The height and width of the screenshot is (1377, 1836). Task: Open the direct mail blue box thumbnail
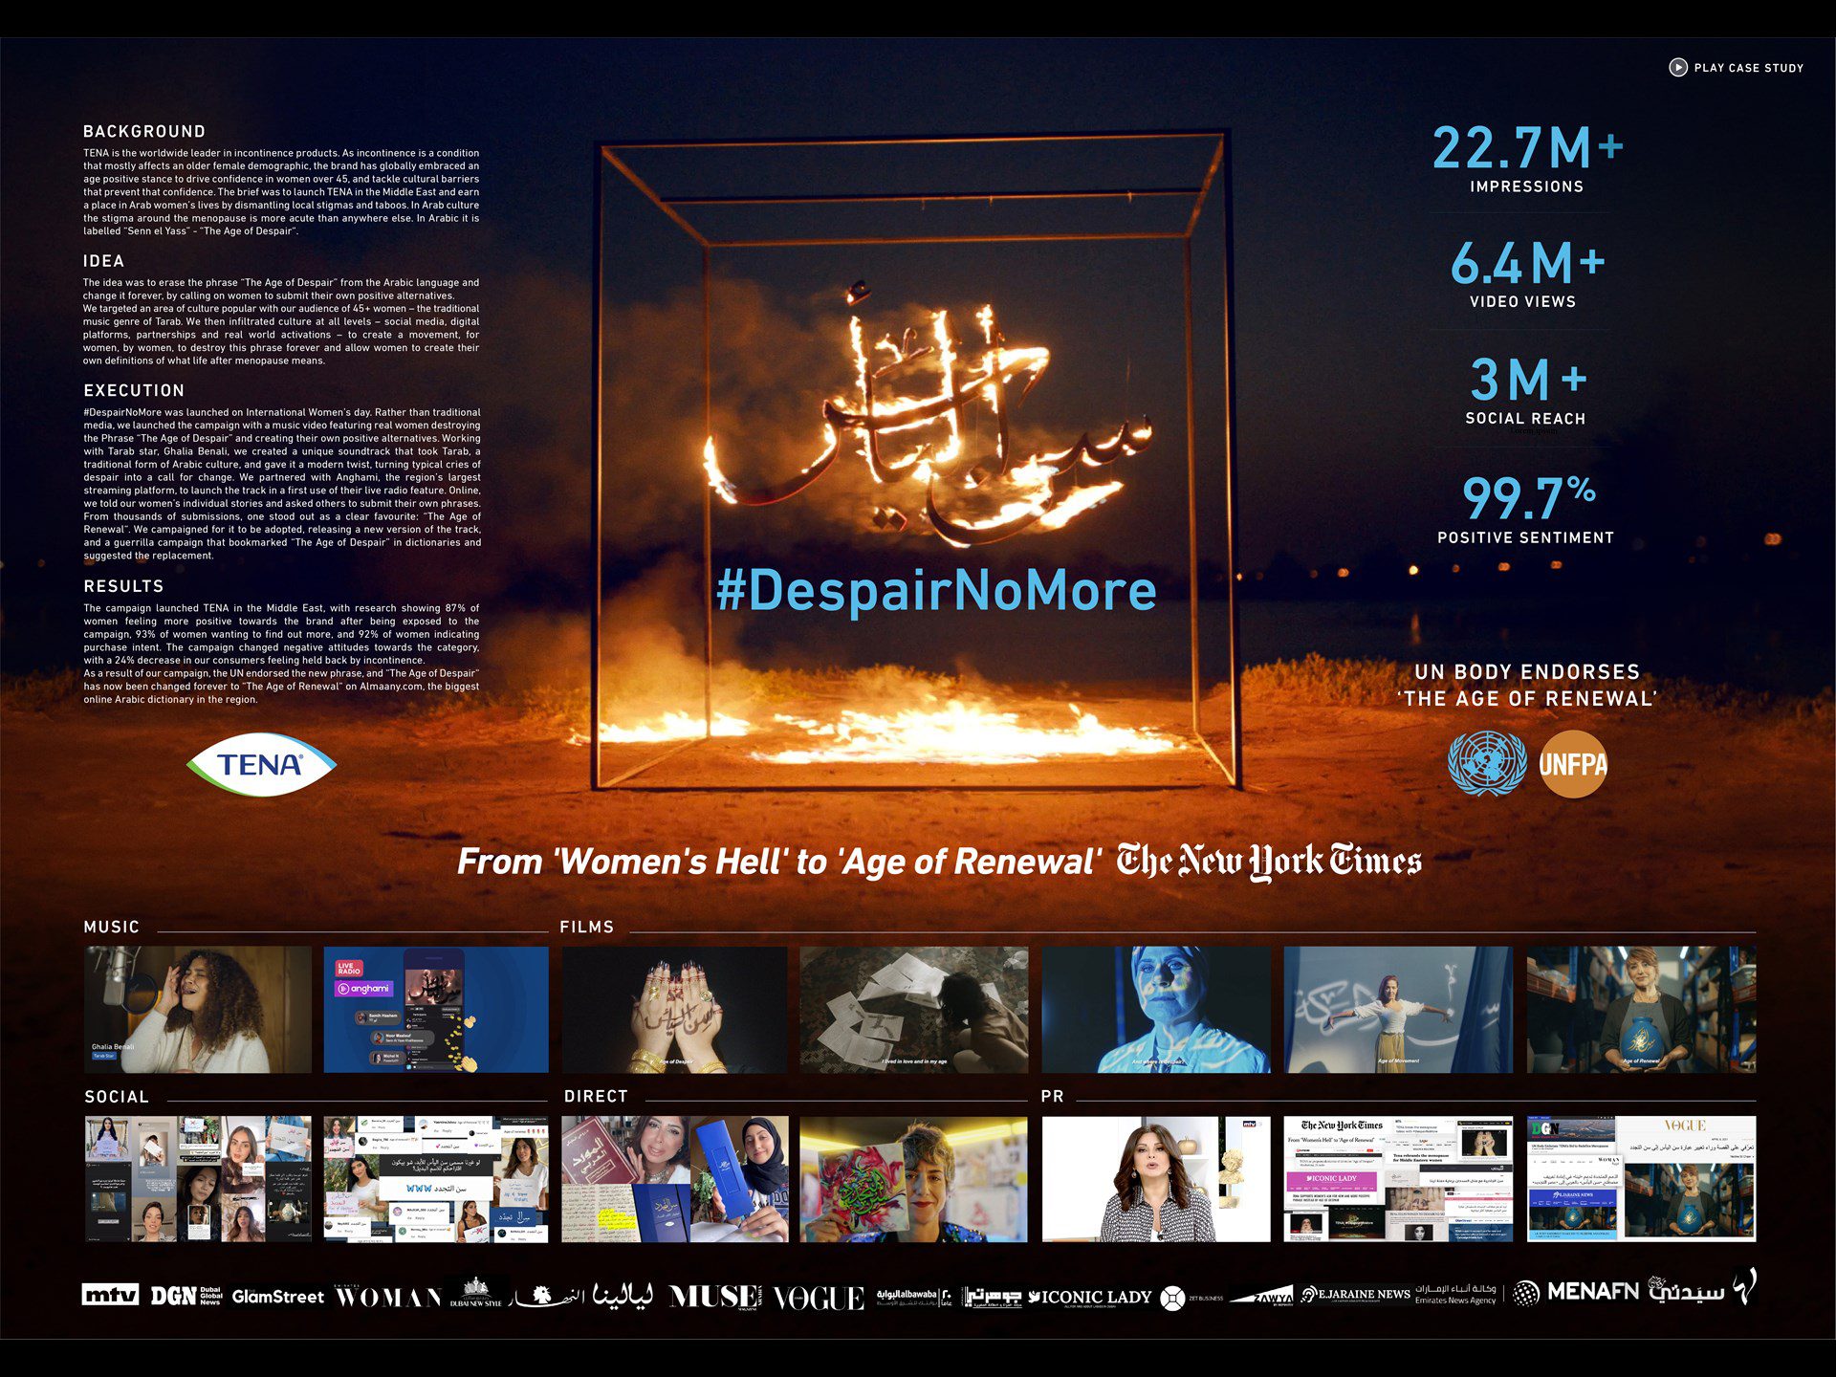pos(675,1179)
